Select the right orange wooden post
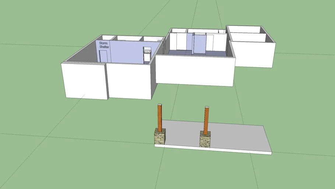 (x=206, y=120)
